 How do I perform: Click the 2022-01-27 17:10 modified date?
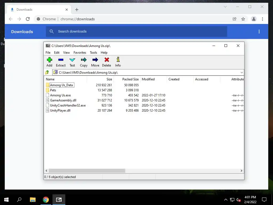(x=154, y=95)
